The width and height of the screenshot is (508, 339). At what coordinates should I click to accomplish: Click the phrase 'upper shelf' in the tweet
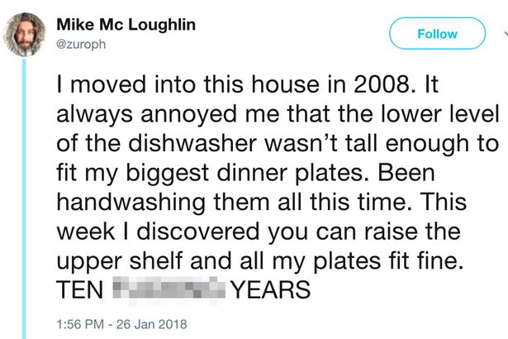click(120, 261)
